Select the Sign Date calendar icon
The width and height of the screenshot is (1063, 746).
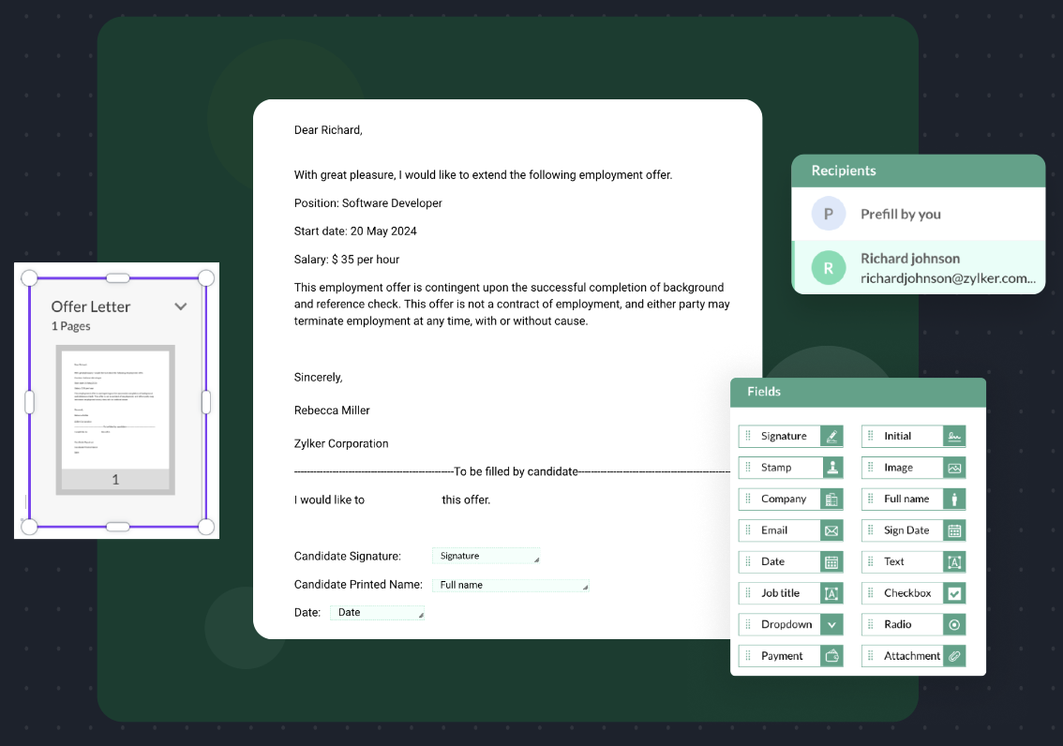point(954,530)
